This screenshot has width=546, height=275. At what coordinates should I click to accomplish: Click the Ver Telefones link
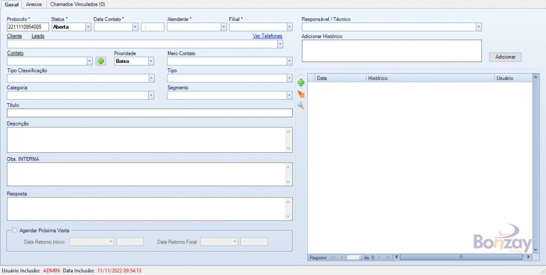267,35
